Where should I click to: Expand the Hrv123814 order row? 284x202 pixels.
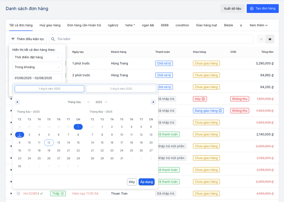(x=11, y=193)
